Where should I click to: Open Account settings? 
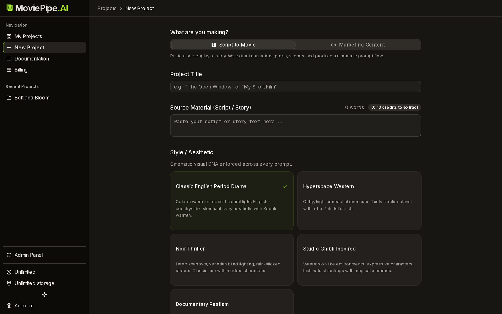(44, 305)
